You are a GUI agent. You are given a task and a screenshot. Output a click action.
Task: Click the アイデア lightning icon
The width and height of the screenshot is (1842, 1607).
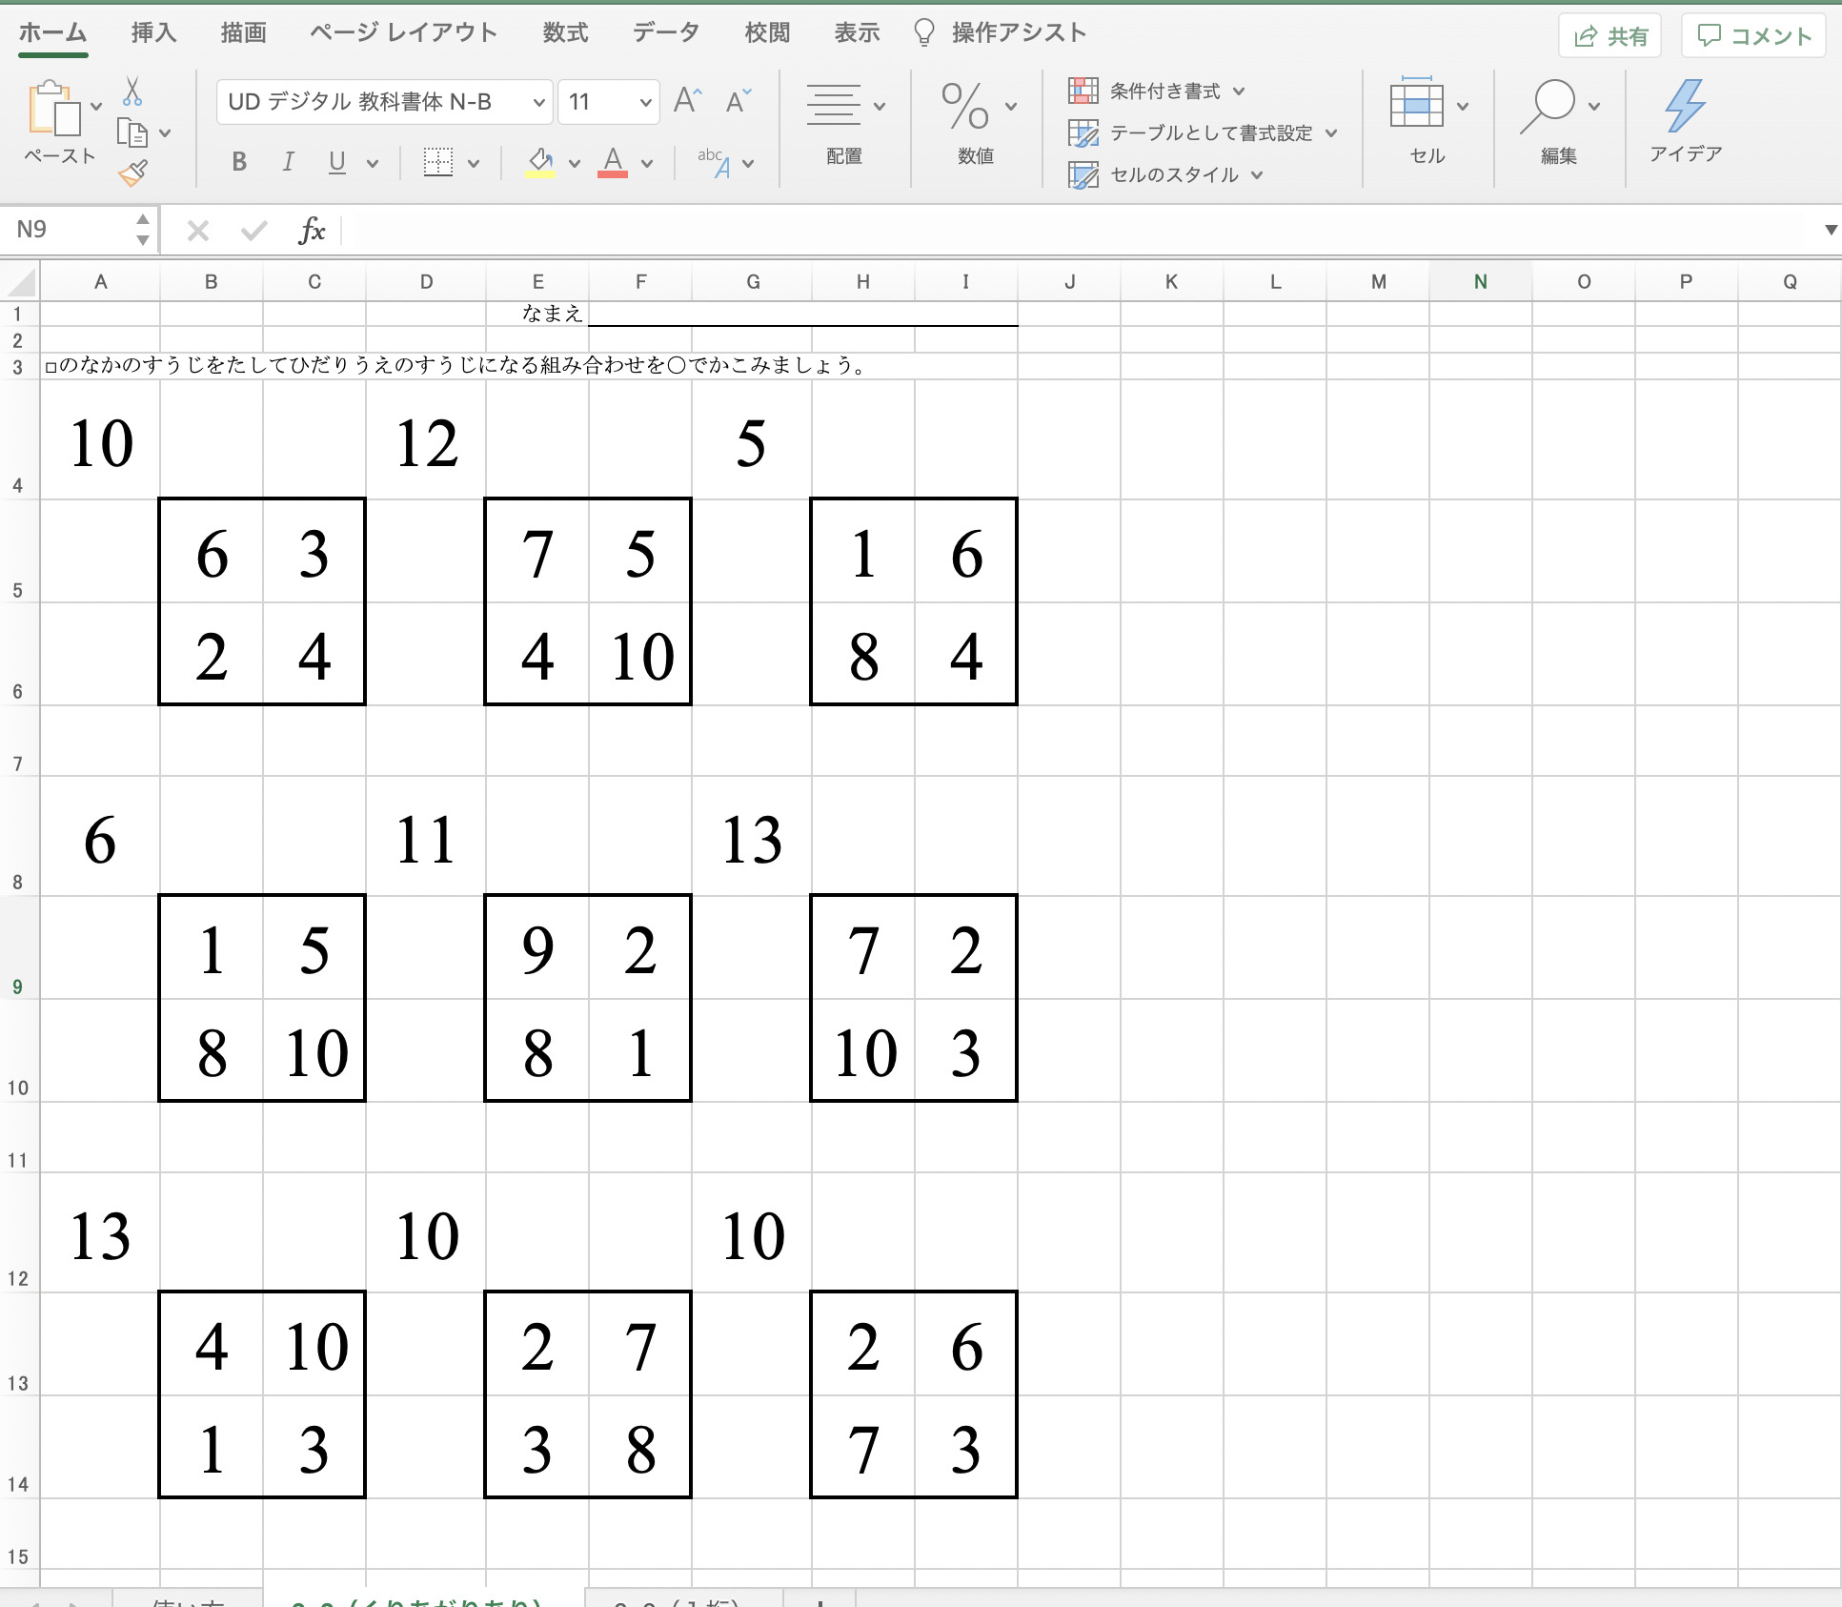1685,107
